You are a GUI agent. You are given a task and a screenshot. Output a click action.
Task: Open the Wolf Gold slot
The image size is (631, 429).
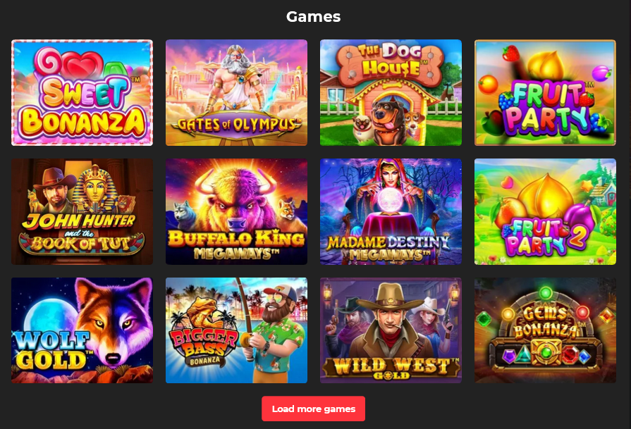(82, 330)
